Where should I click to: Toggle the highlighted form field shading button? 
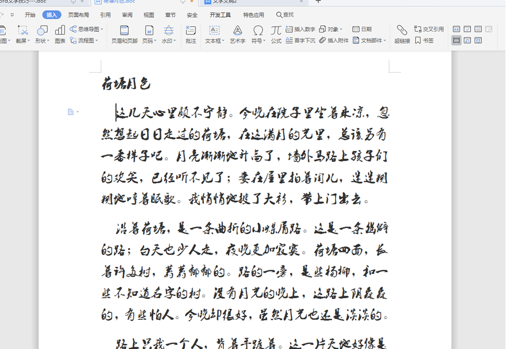[456, 40]
